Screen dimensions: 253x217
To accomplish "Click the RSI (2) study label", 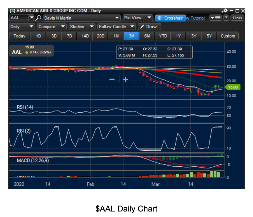I will pyautogui.click(x=23, y=131).
